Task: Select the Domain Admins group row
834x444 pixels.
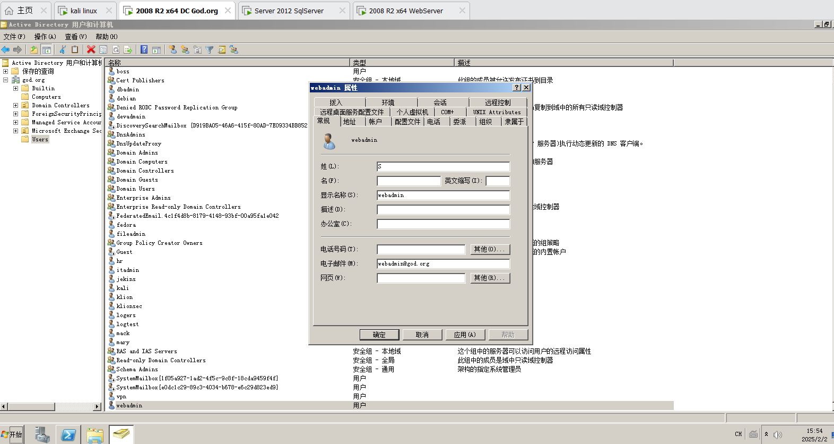Action: [x=137, y=152]
